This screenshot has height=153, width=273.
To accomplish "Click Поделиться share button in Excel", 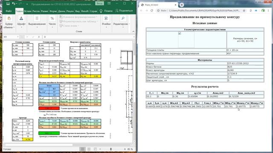I will 124,11.
